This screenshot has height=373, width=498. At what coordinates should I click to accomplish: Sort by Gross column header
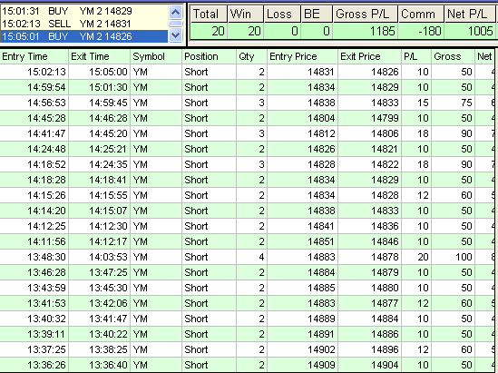point(454,56)
